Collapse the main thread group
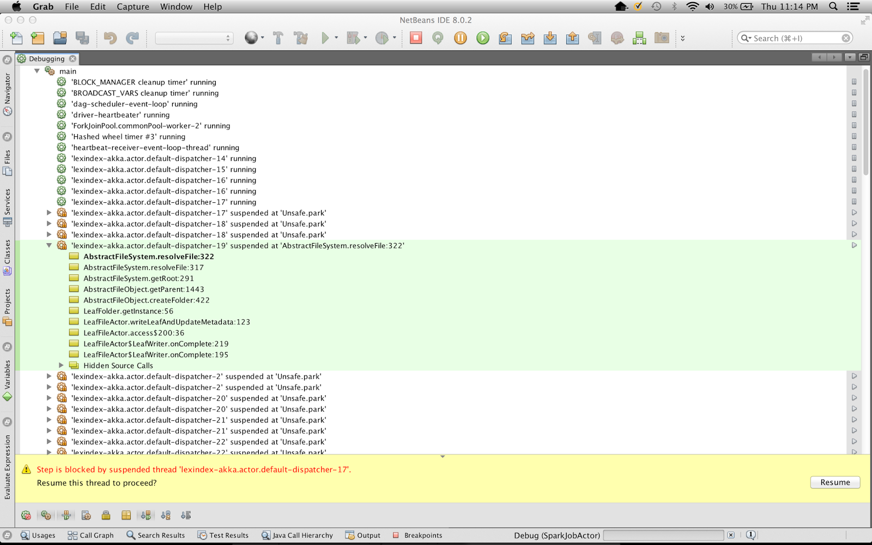872x545 pixels. coord(37,71)
